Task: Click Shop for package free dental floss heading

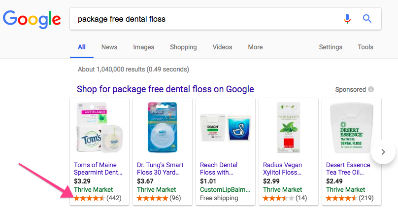Action: 165,89
